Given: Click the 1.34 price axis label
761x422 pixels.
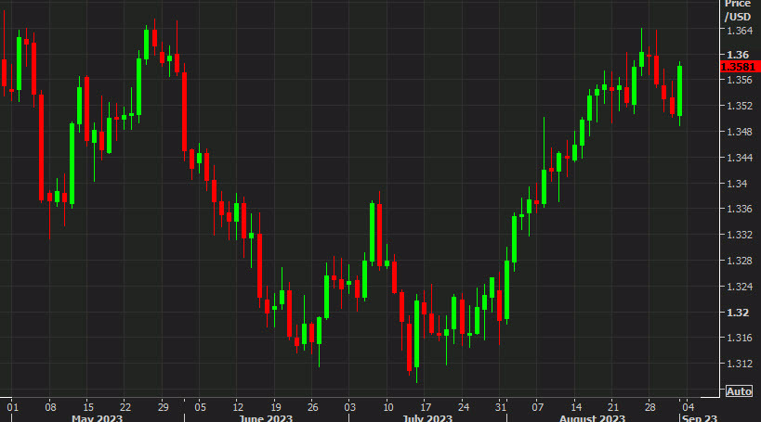Looking at the screenshot, I should [x=737, y=184].
